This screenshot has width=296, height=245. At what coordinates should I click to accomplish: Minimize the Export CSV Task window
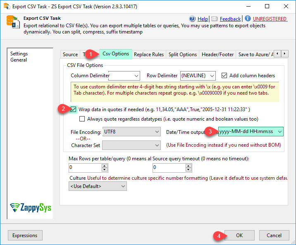click(x=248, y=7)
